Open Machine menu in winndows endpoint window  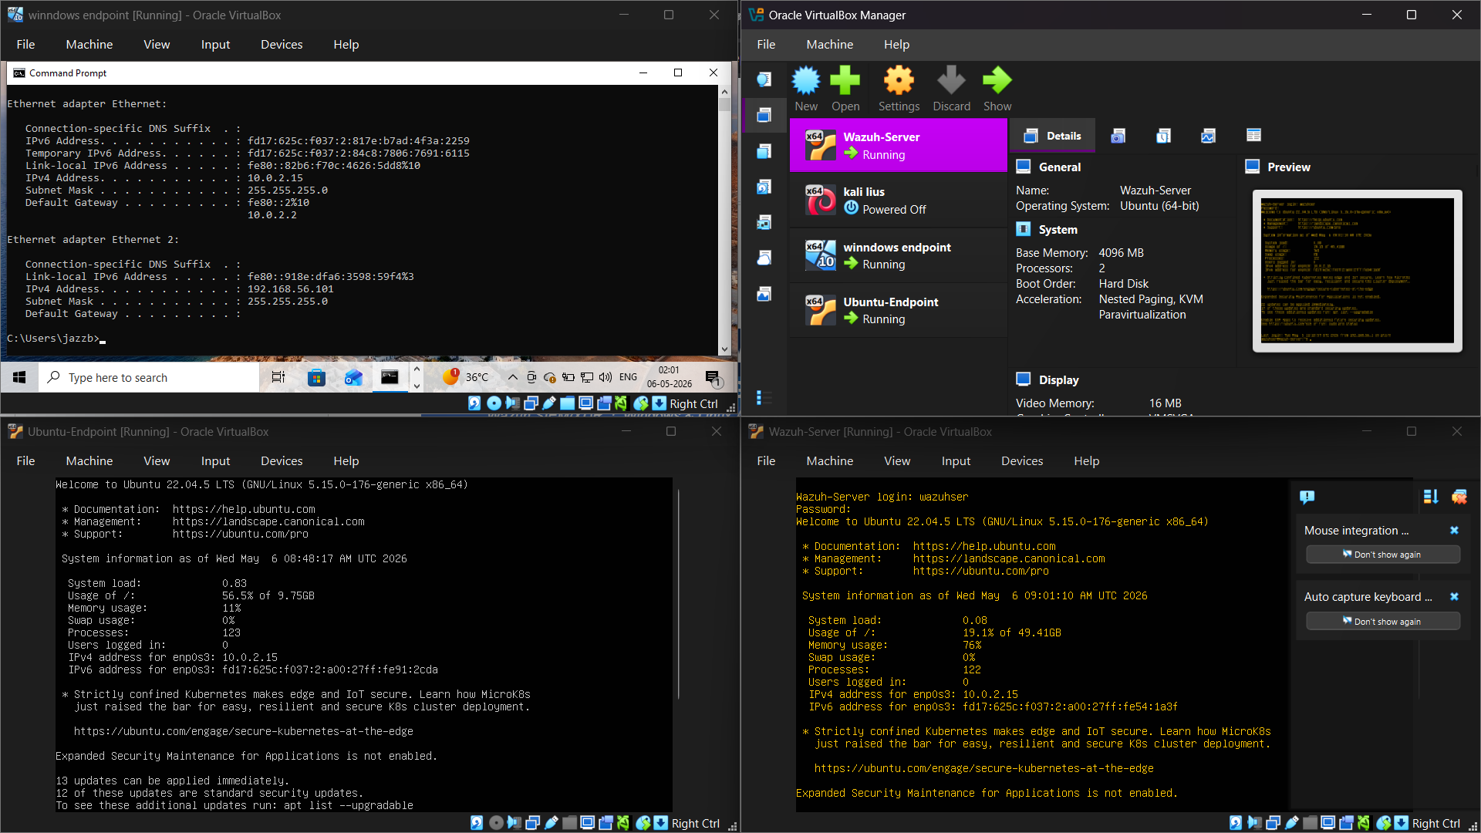(x=89, y=45)
